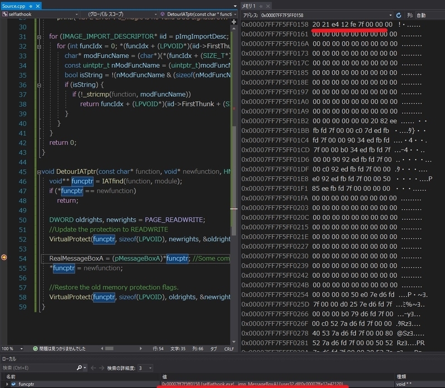Image resolution: width=445 pixels, height=388 pixels.
Task: Open the 100 % zoom level dropdown
Action: click(21, 348)
